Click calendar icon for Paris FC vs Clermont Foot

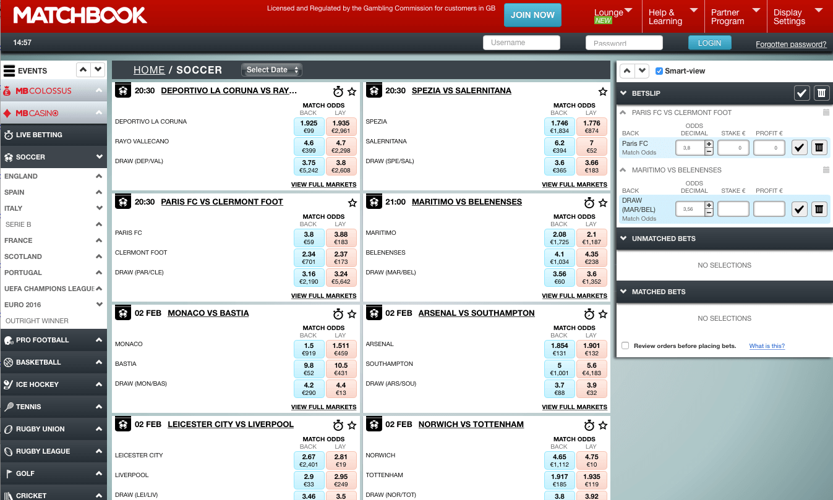point(826,112)
